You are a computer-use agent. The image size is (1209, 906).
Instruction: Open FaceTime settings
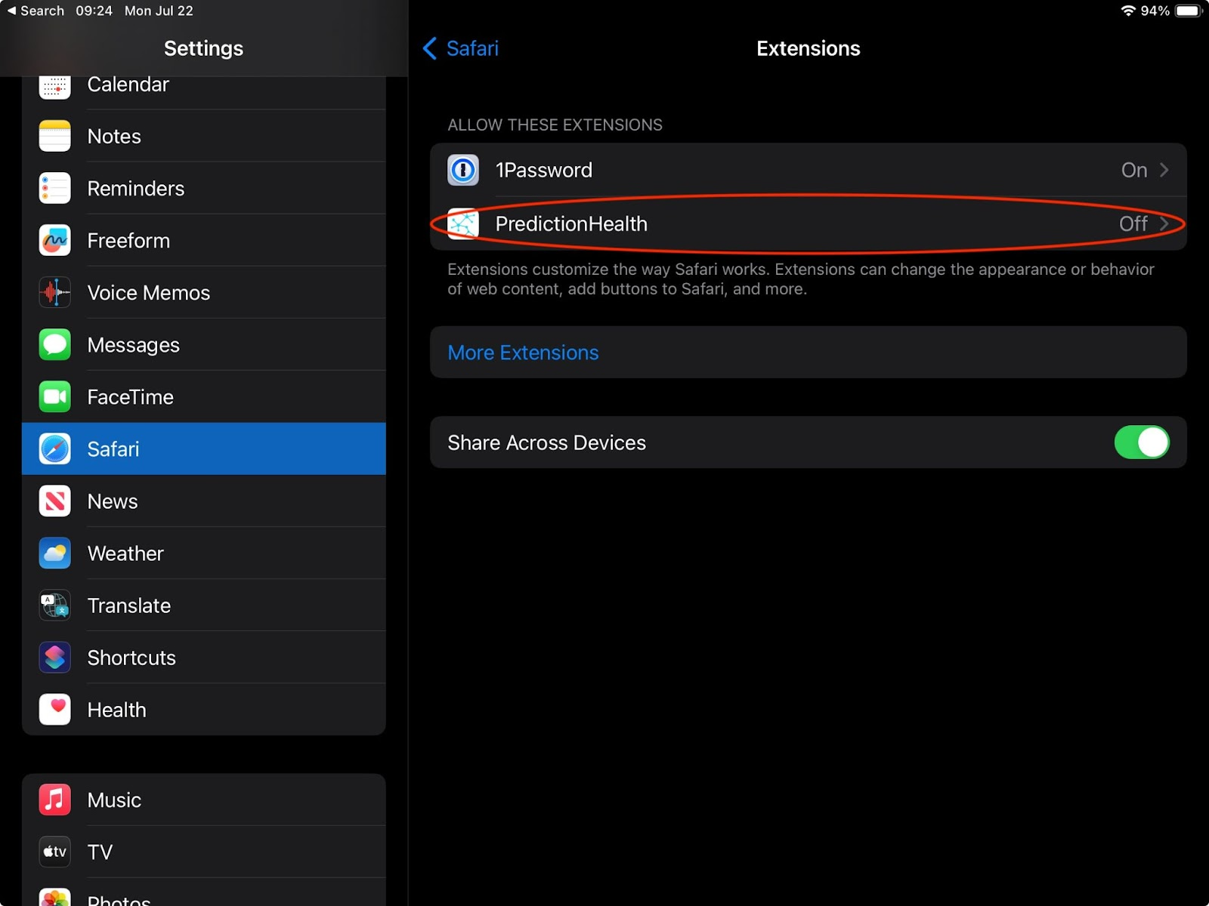[x=204, y=396]
